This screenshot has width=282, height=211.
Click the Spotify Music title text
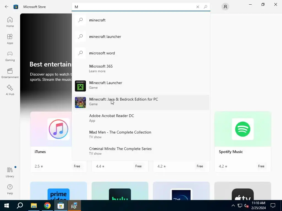[x=231, y=152]
